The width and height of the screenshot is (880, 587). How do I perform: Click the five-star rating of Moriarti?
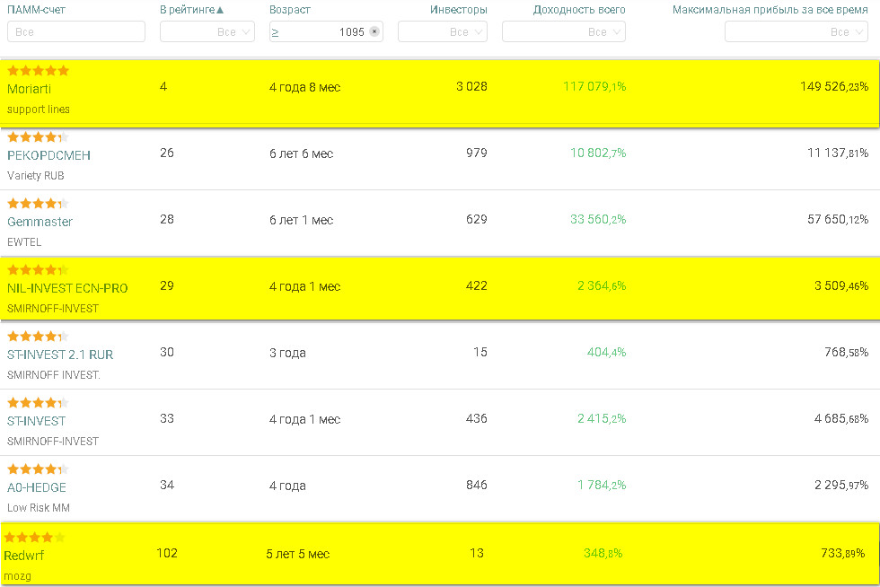pyautogui.click(x=38, y=71)
